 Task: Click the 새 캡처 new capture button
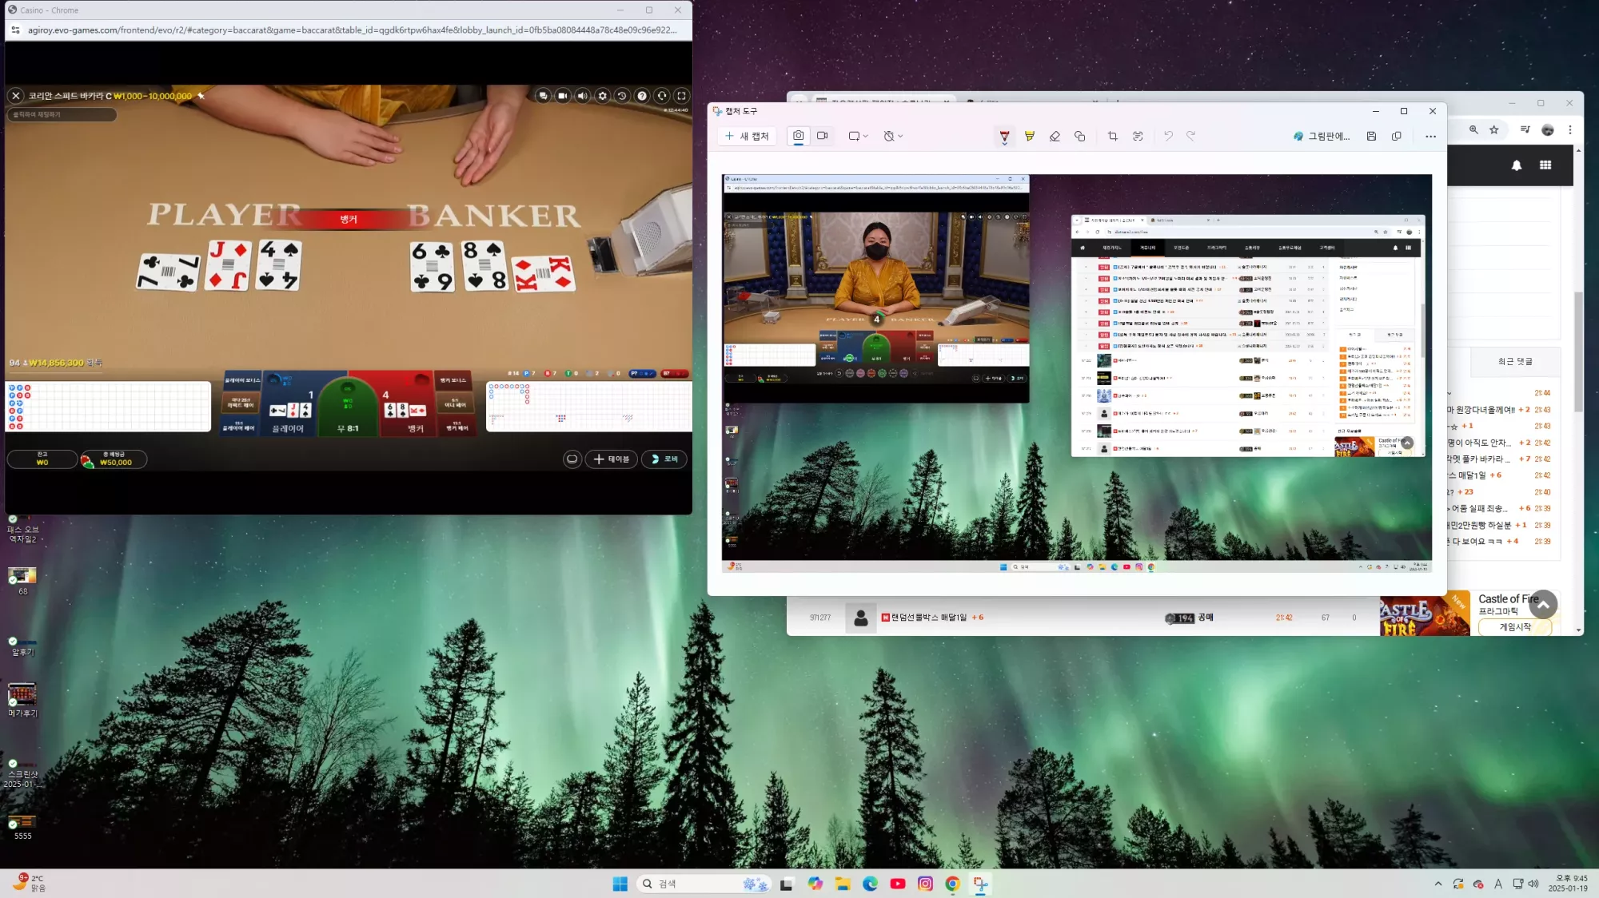pyautogui.click(x=747, y=137)
